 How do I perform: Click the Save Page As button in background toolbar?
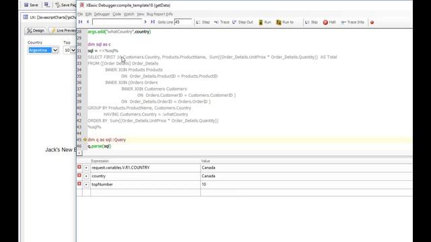(65, 5)
